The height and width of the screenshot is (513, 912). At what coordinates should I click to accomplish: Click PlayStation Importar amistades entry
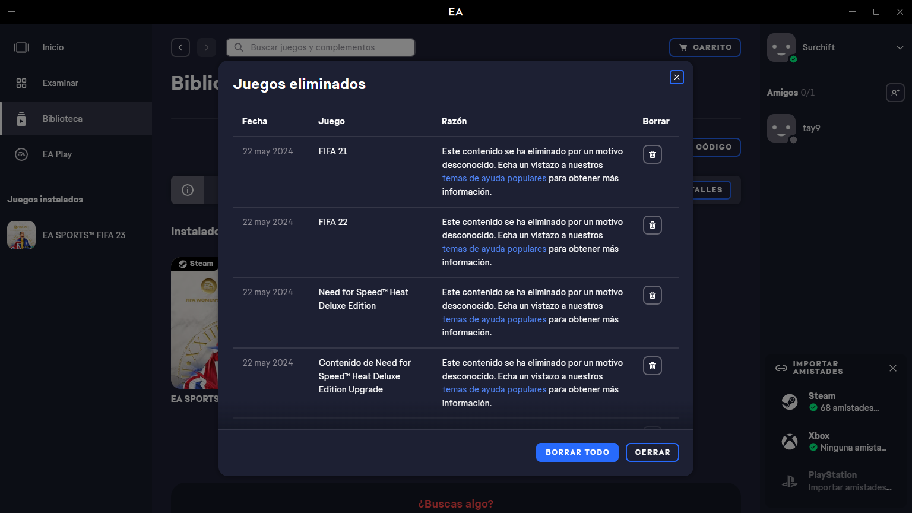coord(836,481)
